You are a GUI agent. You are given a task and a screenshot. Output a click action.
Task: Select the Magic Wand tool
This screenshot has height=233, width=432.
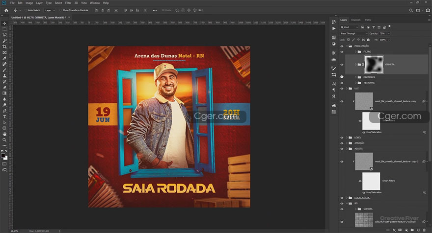(4, 41)
